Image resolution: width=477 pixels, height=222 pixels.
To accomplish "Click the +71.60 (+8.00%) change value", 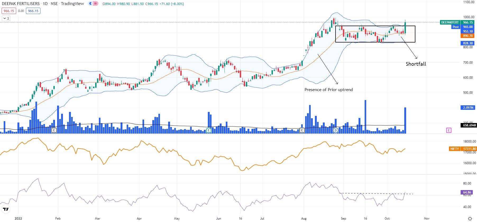I will coord(172,4).
